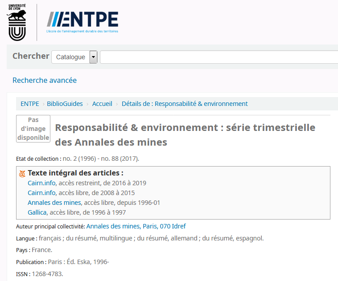Image resolution: width=338 pixels, height=281 pixels.
Task: Click the Responsabilité & environnement record title
Action: point(185,135)
